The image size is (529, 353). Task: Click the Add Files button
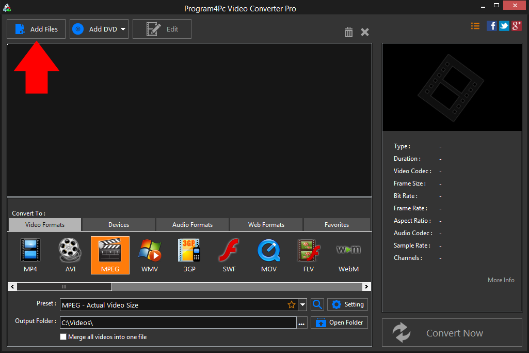pyautogui.click(x=36, y=29)
